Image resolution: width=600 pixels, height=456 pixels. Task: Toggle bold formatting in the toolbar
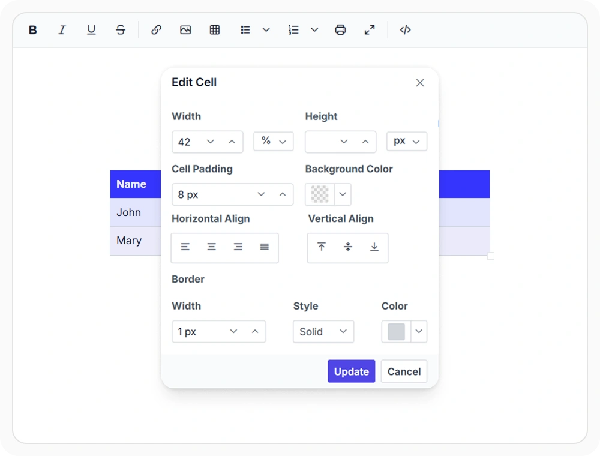(x=33, y=30)
